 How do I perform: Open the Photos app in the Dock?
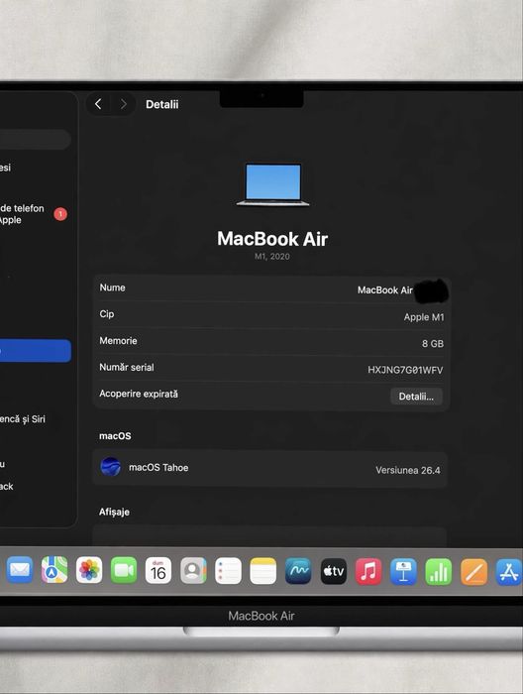pos(89,570)
